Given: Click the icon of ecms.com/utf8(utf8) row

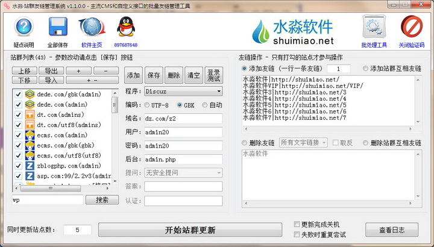Looking at the screenshot, I should (30, 155).
